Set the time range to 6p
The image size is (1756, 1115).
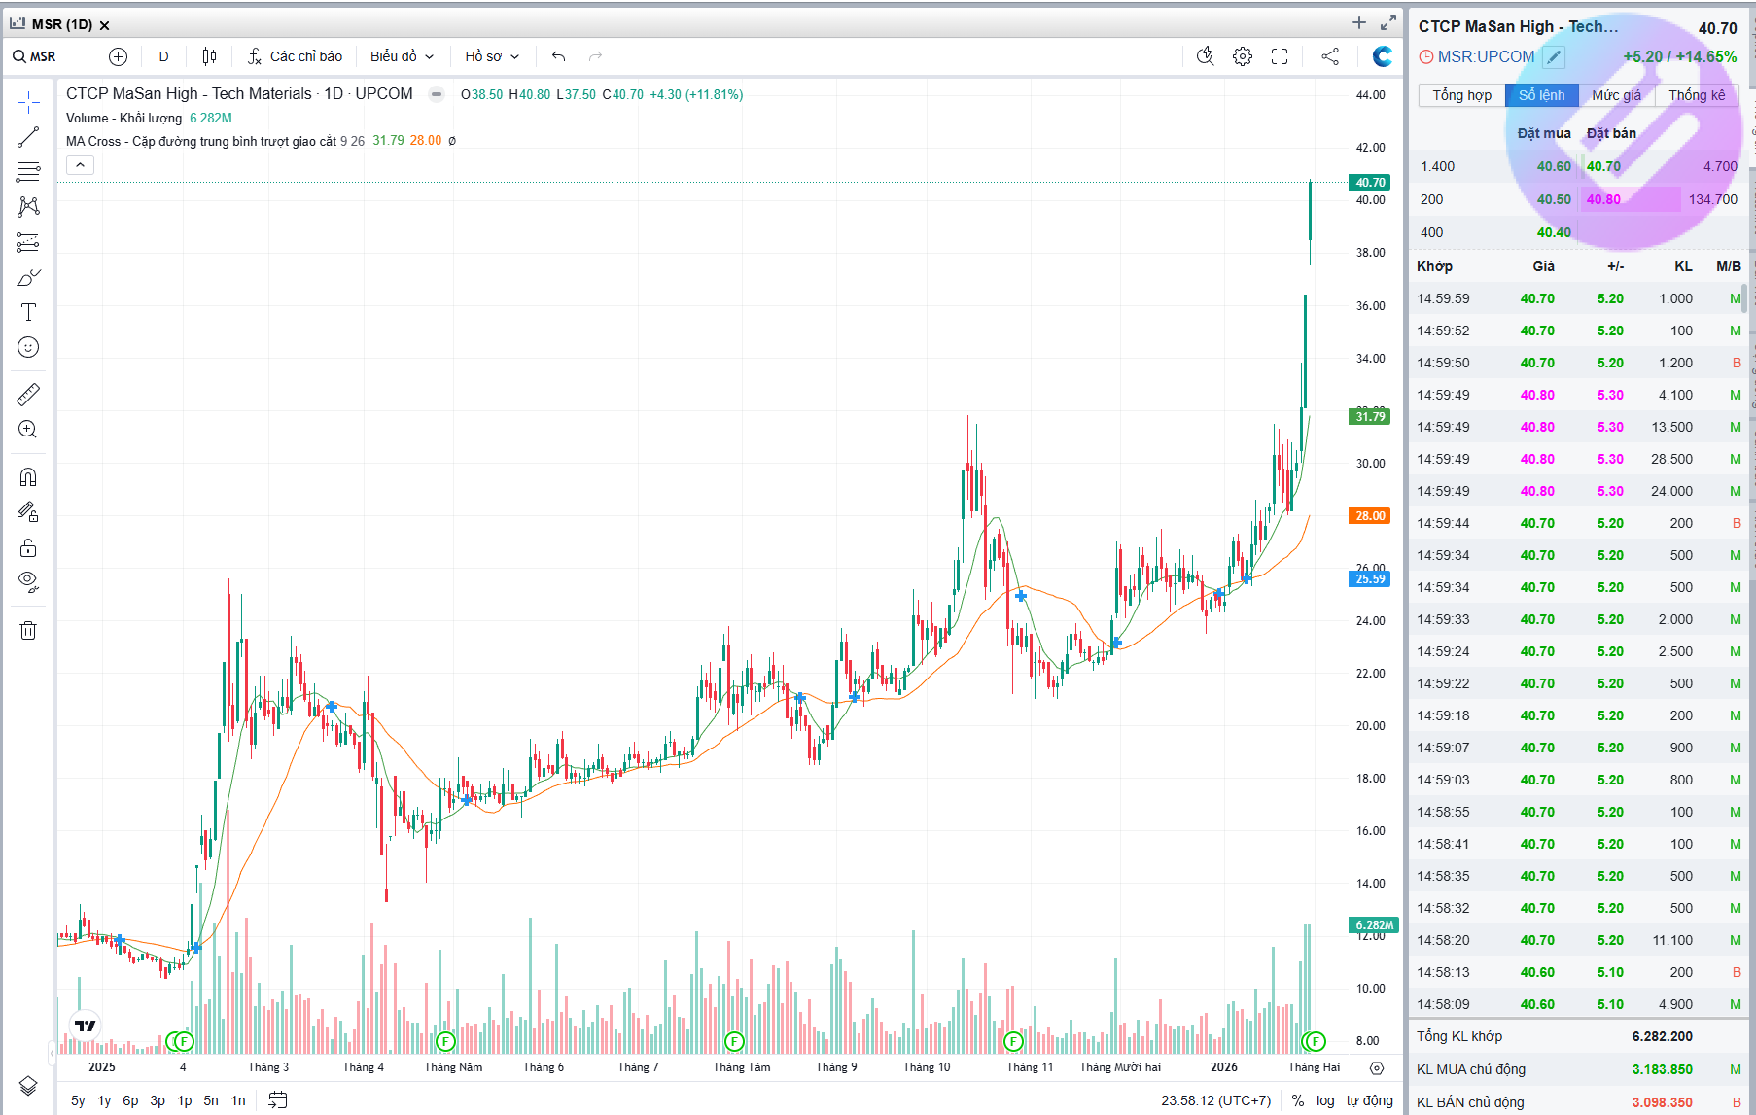(130, 1100)
